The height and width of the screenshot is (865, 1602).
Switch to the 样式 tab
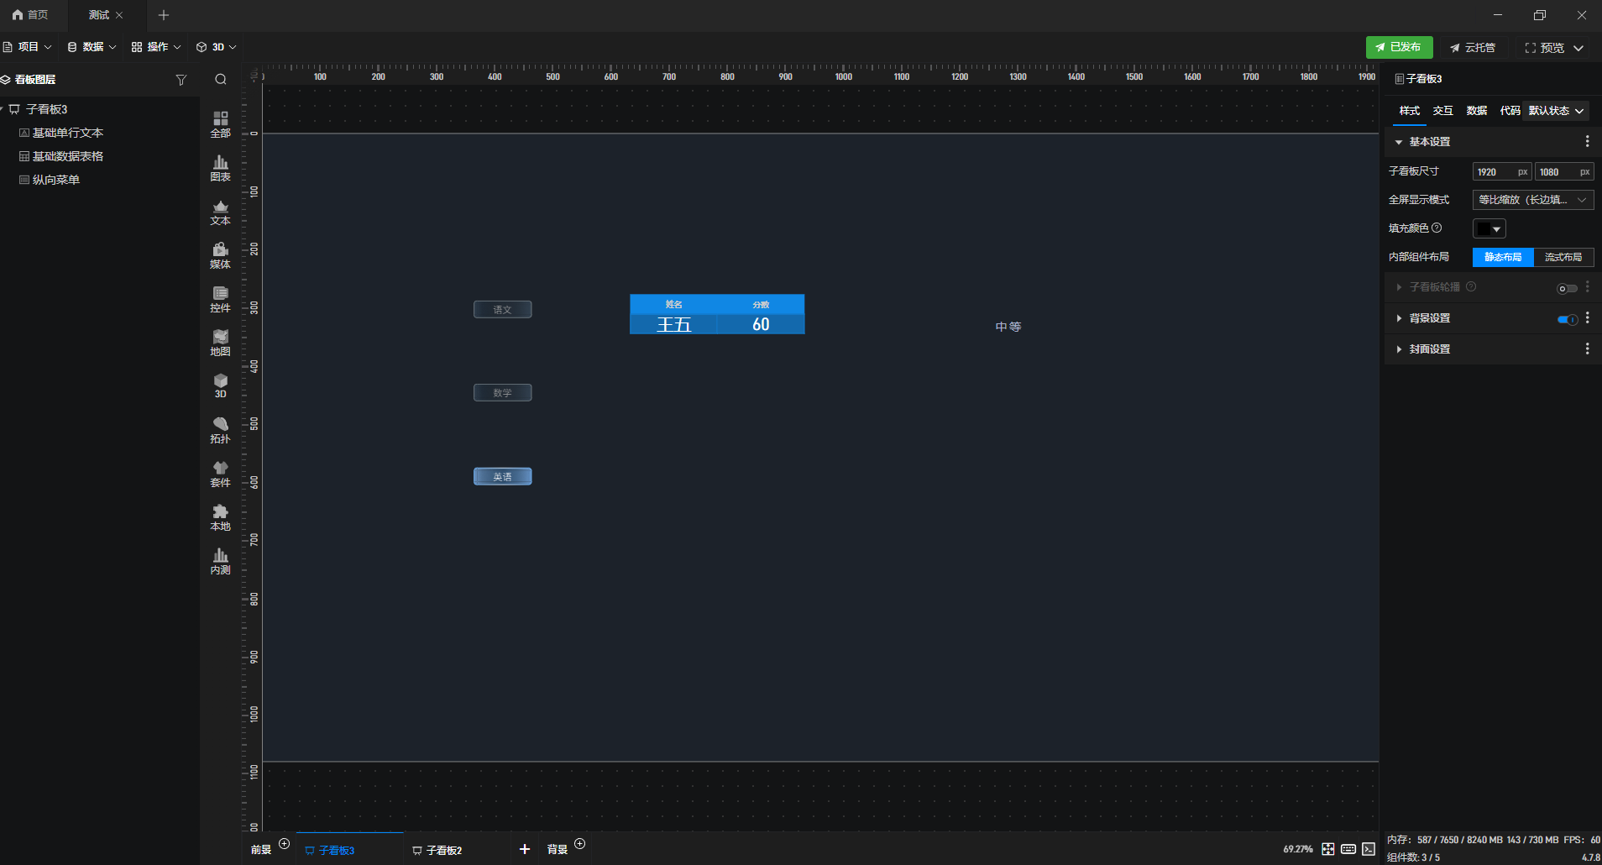coord(1410,111)
